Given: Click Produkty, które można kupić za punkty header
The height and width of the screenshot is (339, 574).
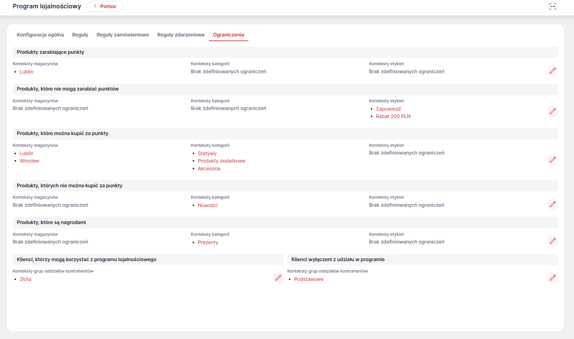Looking at the screenshot, I should coord(285,133).
